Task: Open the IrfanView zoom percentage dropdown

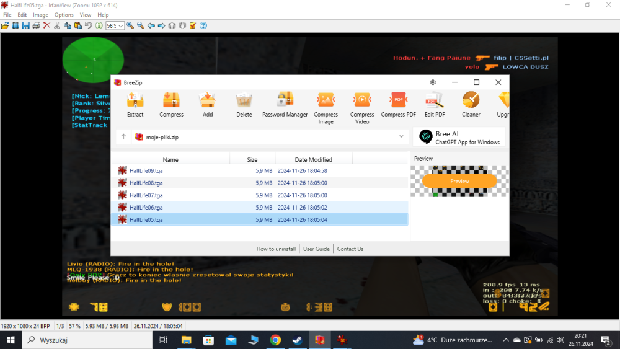Action: tap(121, 26)
